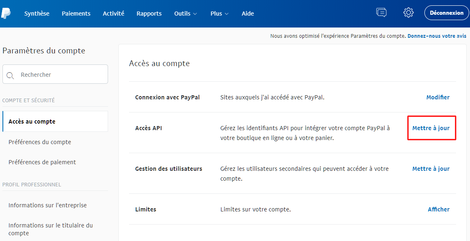
Task: Click Mettre à jour for Accès API
Action: click(x=431, y=128)
